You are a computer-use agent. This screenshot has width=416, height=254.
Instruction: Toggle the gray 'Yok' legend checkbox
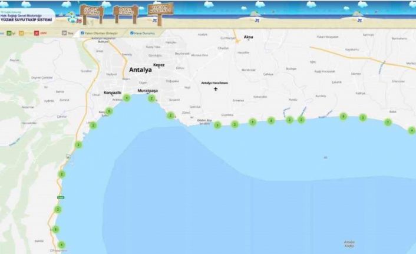tap(64, 33)
